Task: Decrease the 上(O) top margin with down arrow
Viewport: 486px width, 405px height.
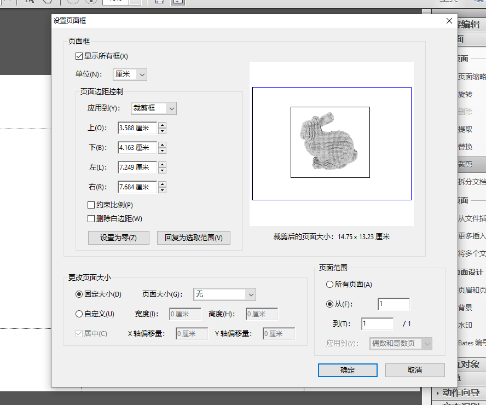Action: click(x=163, y=131)
